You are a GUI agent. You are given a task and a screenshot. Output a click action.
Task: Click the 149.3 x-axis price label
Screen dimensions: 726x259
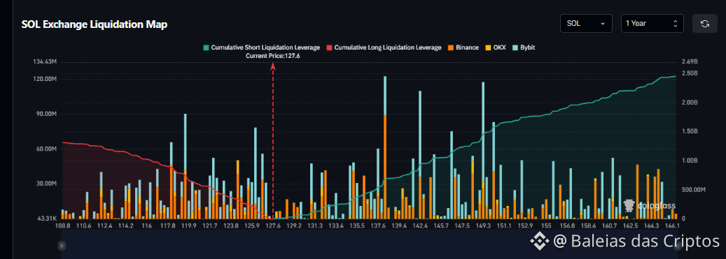point(483,226)
